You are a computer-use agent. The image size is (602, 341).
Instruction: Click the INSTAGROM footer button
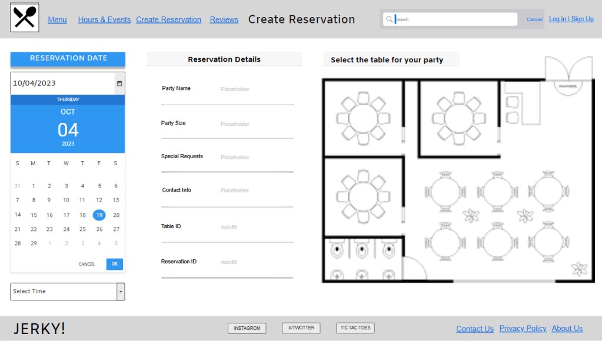point(247,328)
